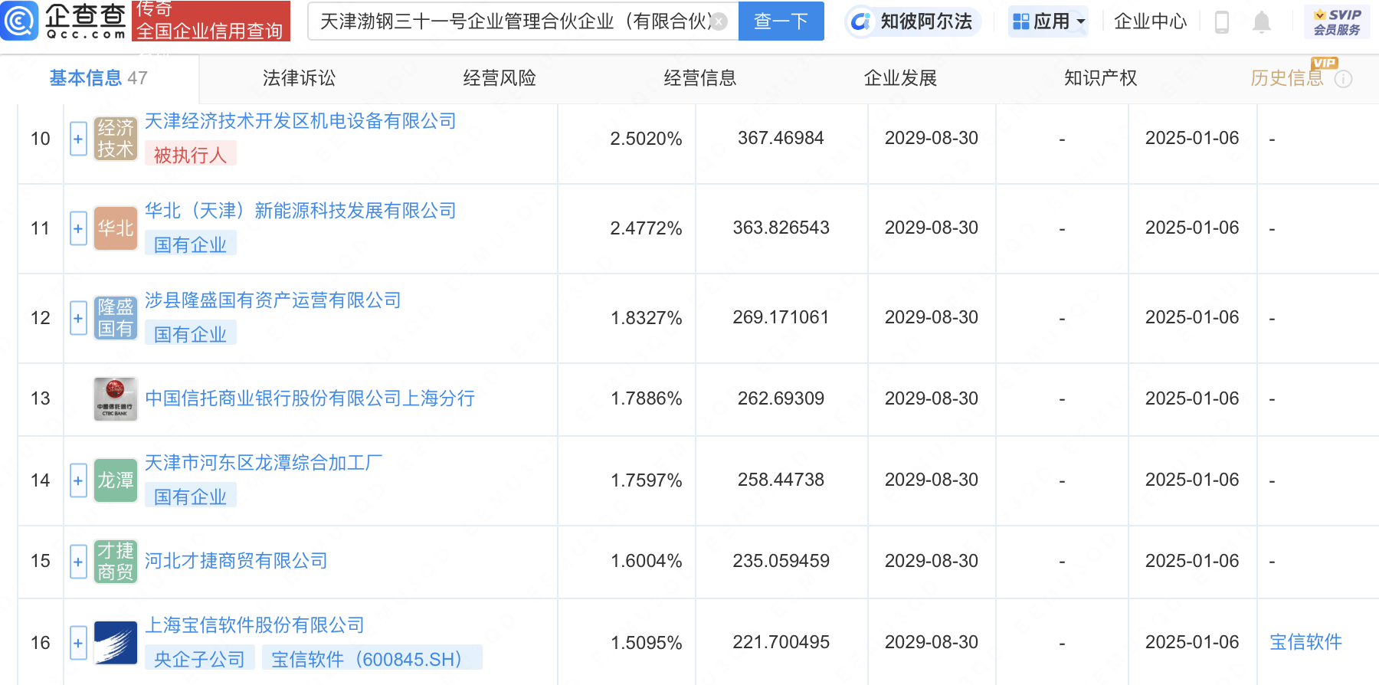Expand row 15 河北才捷商贸
1379x685 pixels.
pos(78,562)
